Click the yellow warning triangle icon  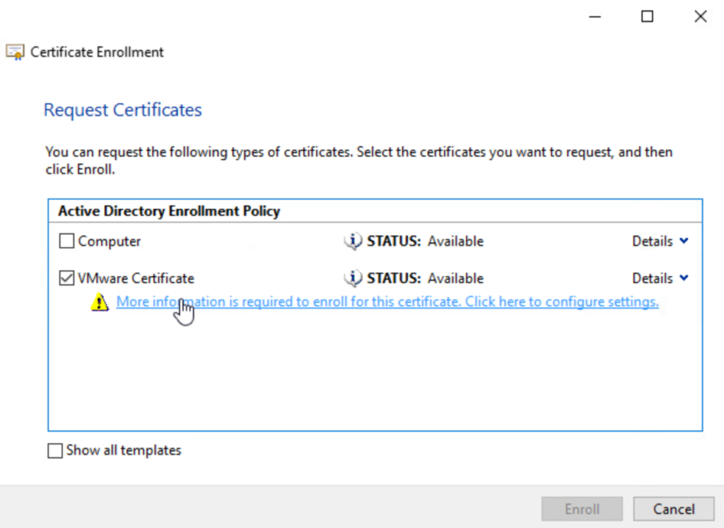coord(98,303)
